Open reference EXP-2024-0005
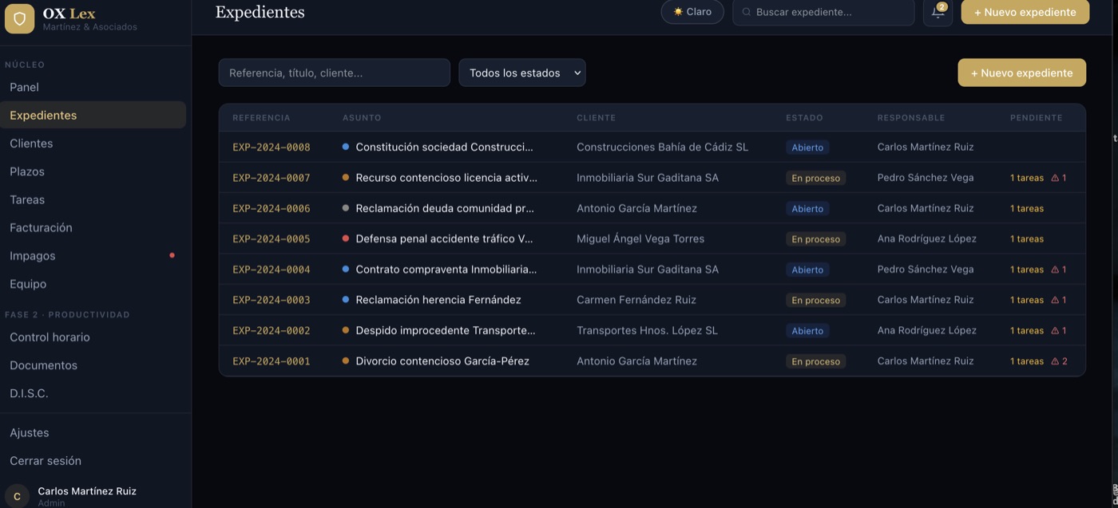The image size is (1118, 508). point(272,238)
